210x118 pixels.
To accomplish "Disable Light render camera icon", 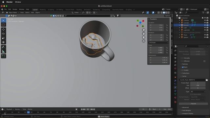I will (207, 28).
